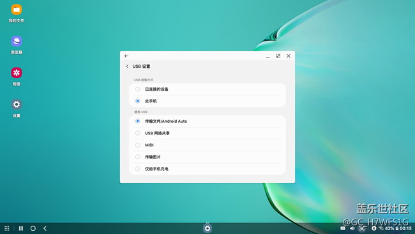The image size is (415, 234).
Task: Click the USB 设置 page title
Action: tap(141, 66)
